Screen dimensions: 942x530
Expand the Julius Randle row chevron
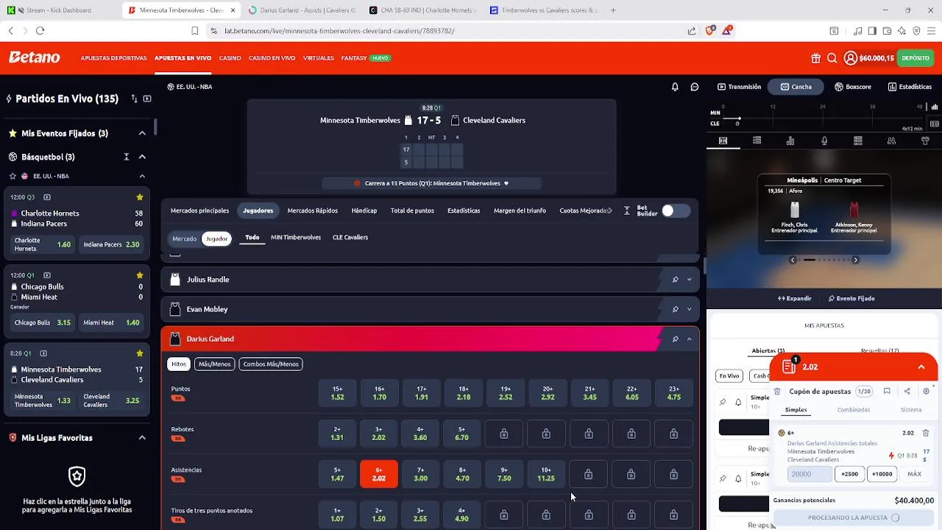click(x=690, y=280)
